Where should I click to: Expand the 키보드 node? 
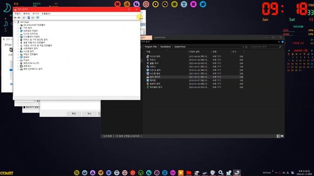pyautogui.click(x=18, y=60)
